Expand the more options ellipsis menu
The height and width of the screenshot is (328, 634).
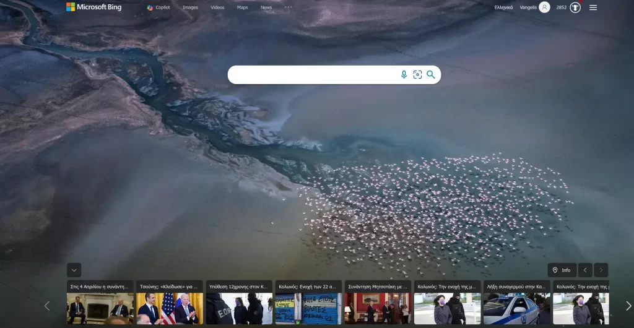(x=288, y=7)
